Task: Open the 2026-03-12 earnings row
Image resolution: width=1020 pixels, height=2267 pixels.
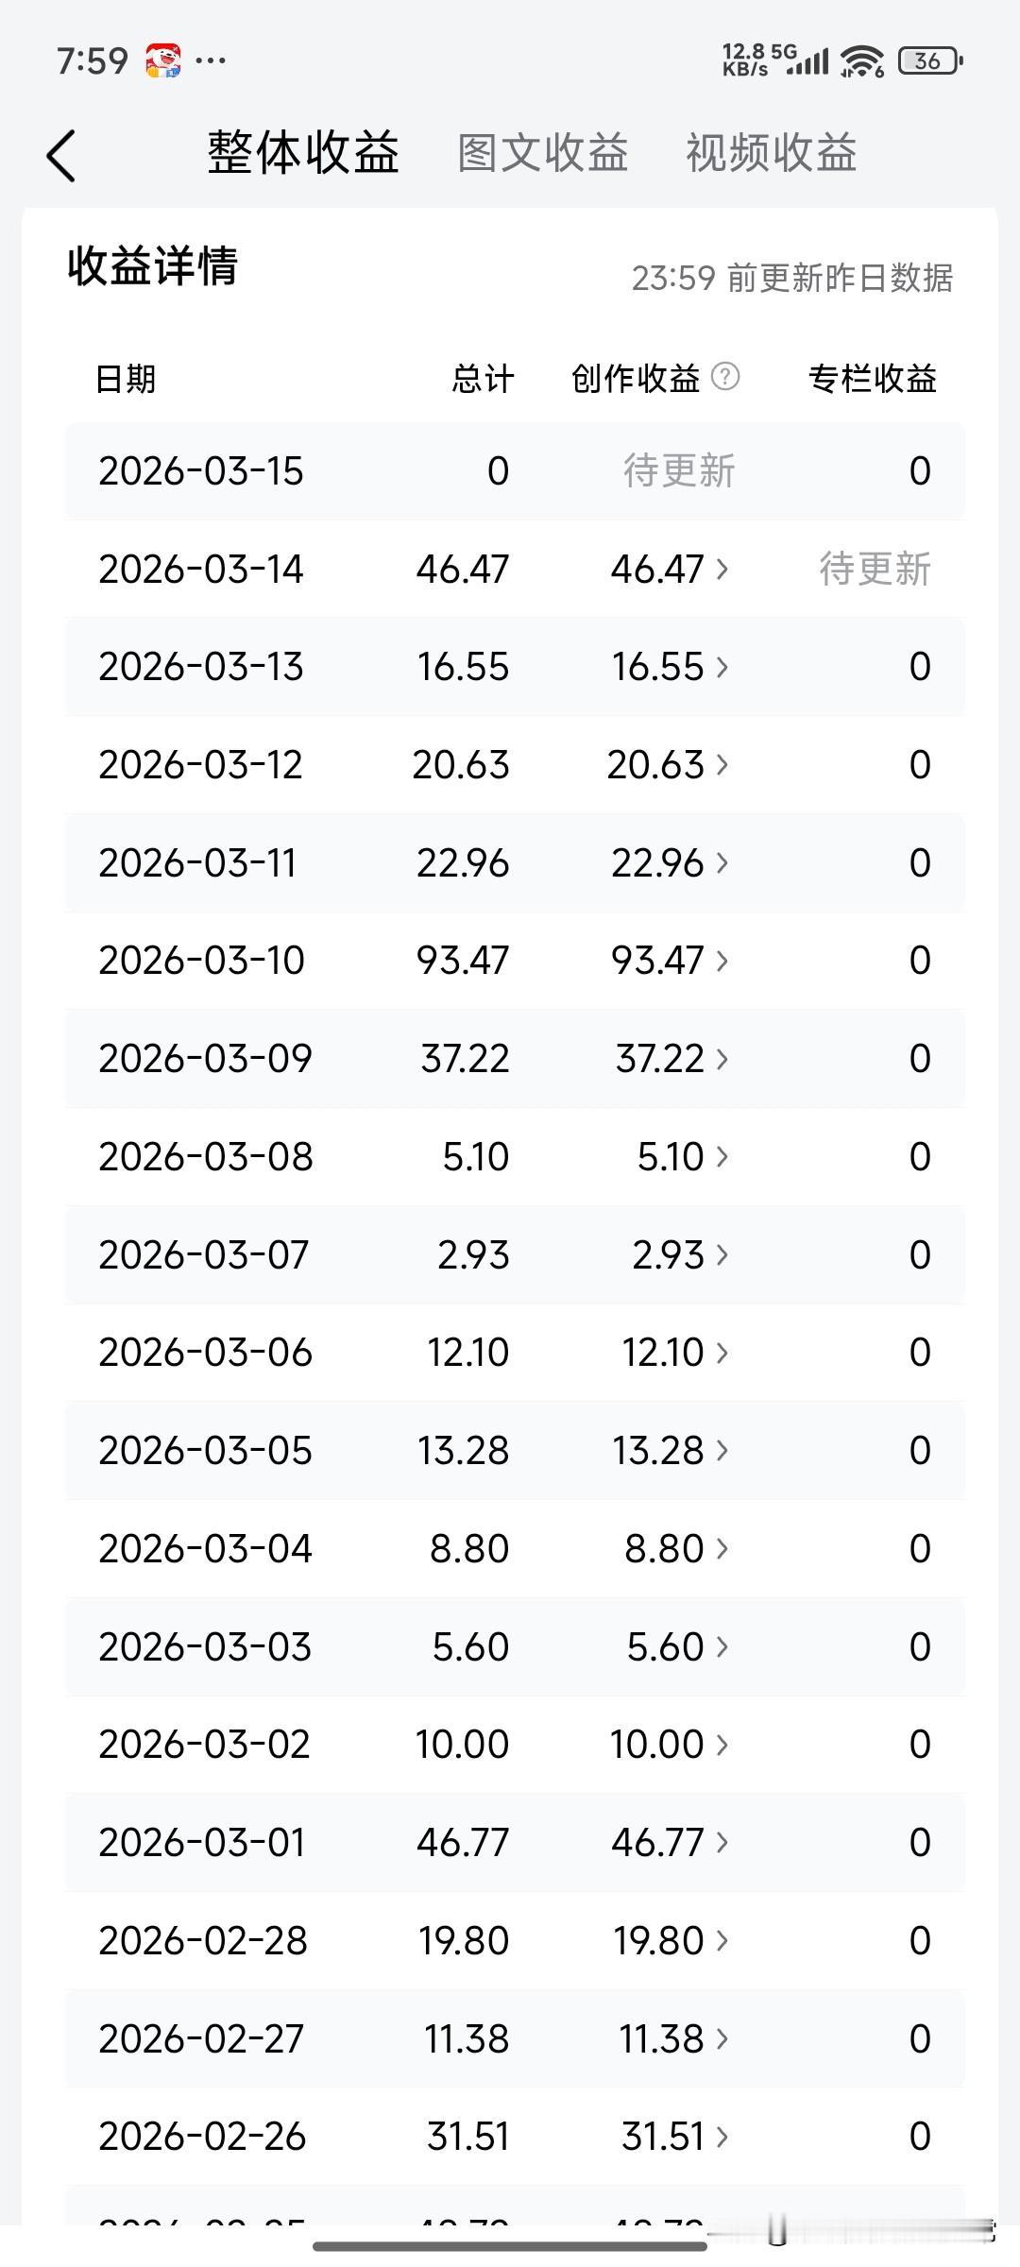Action: pyautogui.click(x=515, y=765)
